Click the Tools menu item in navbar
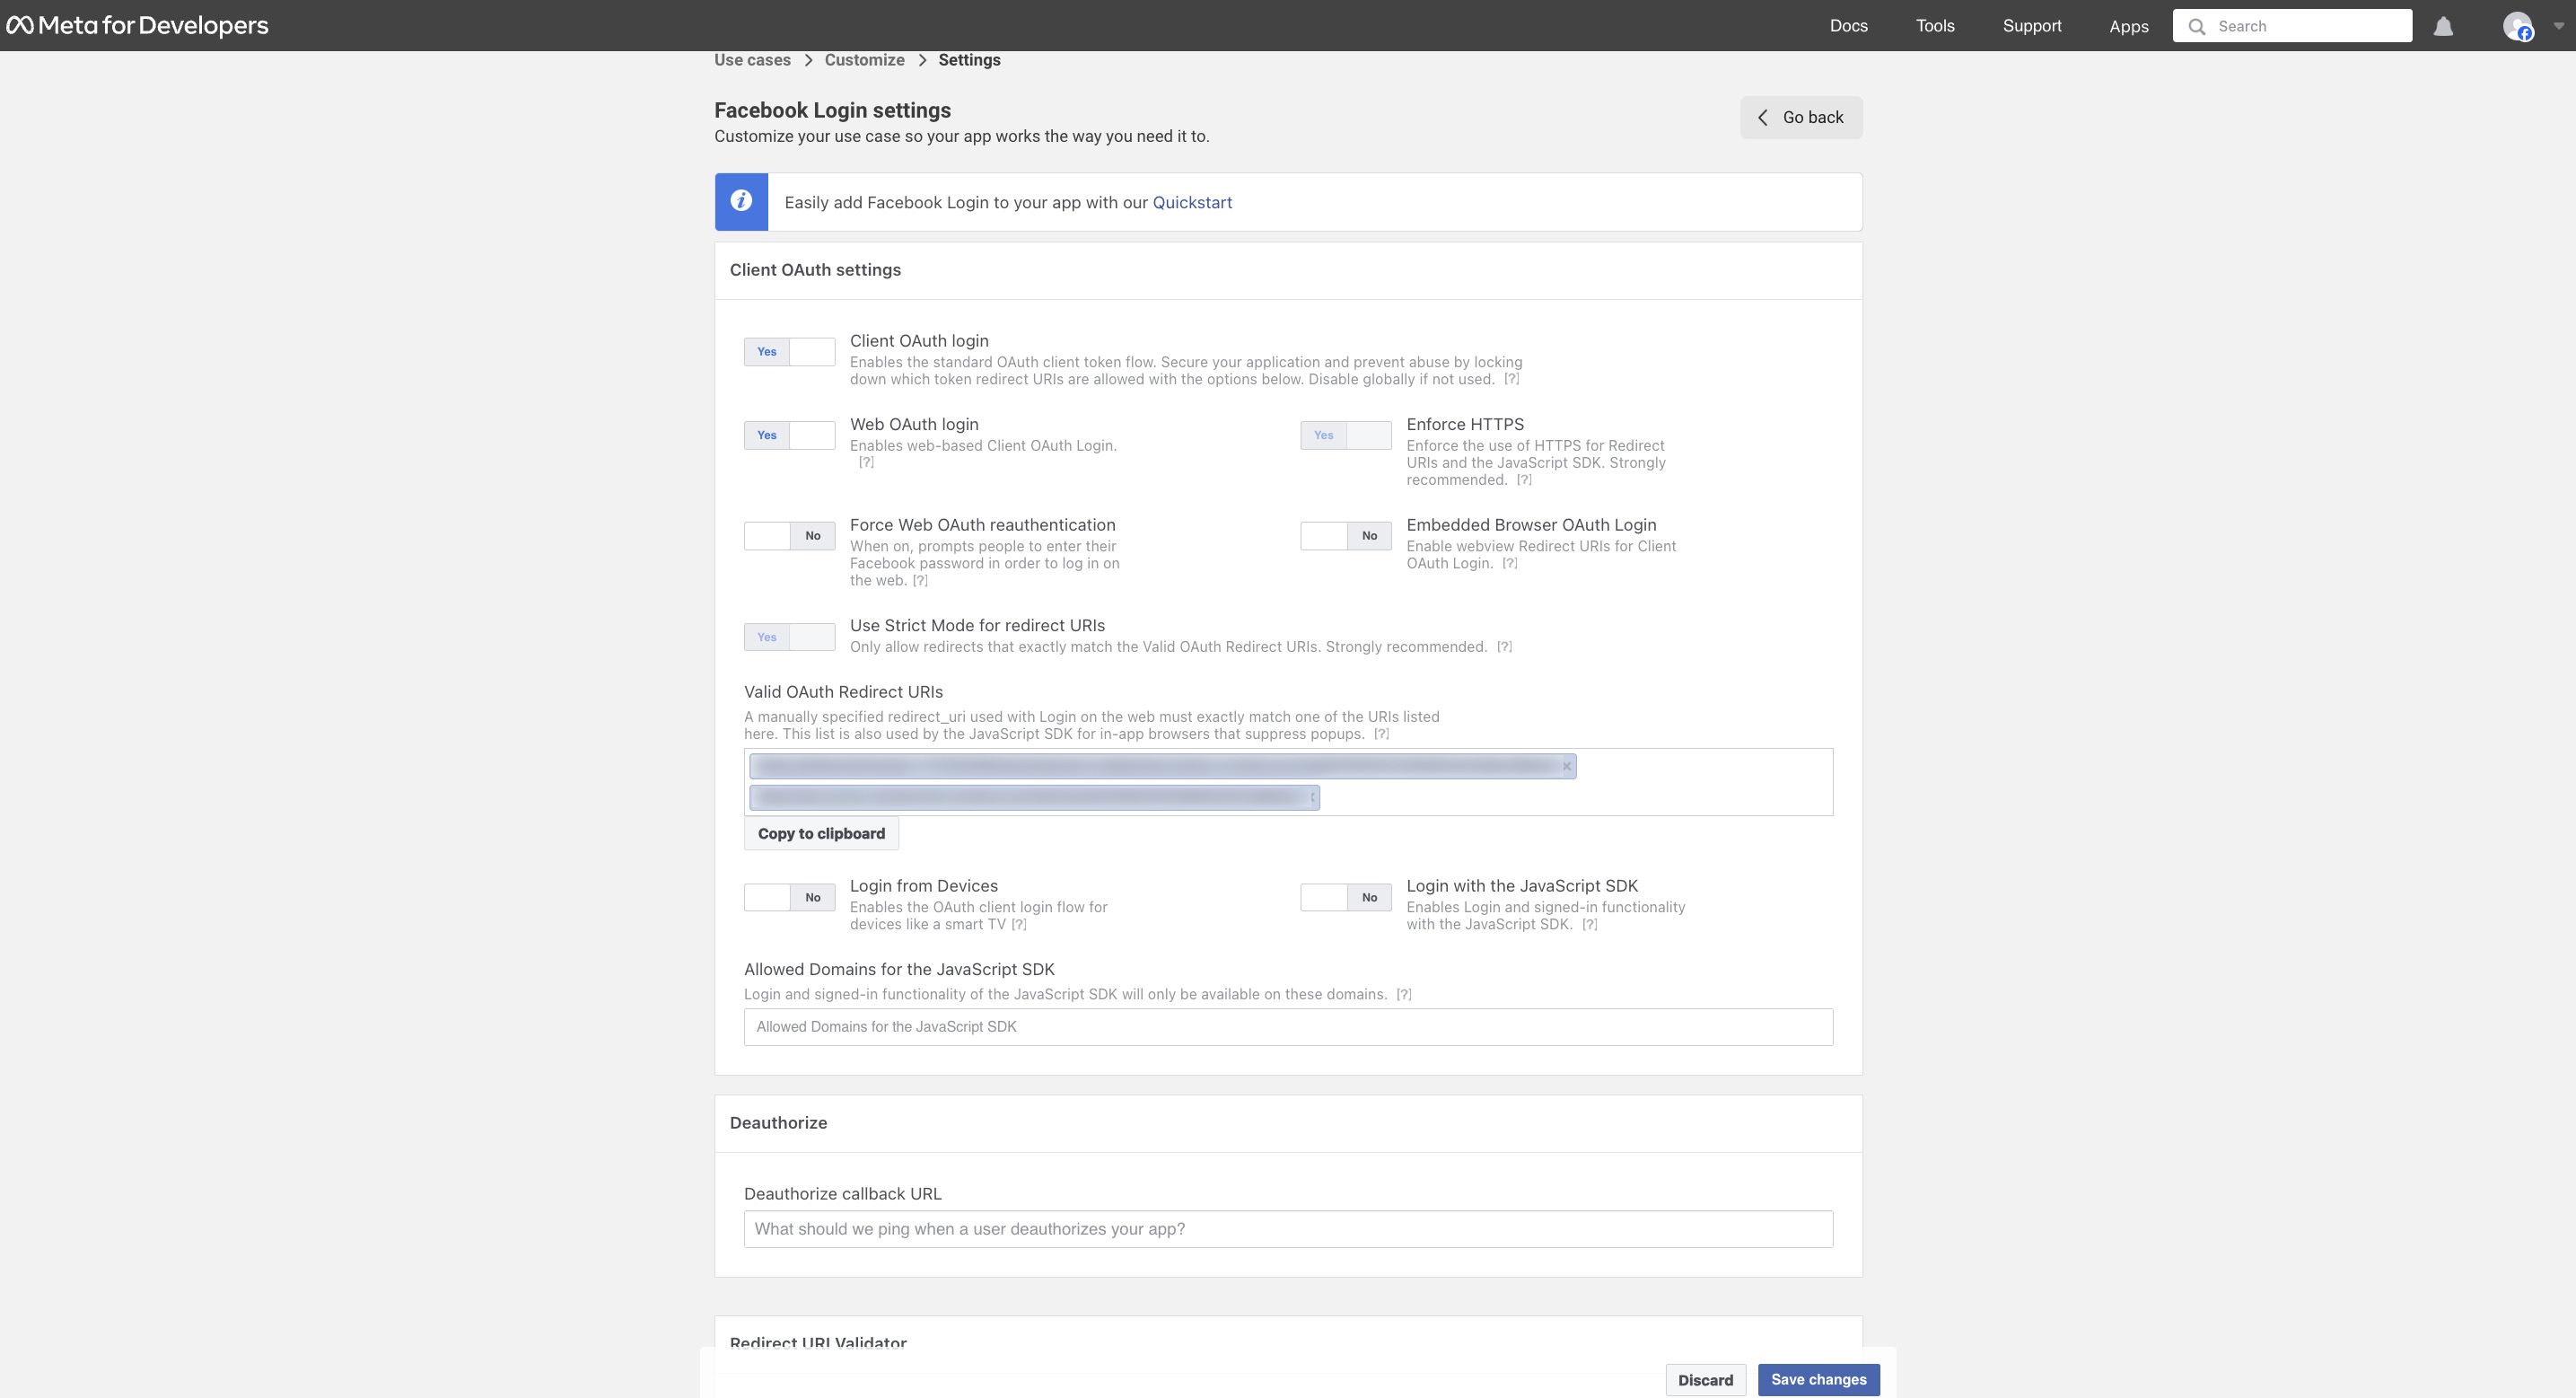Screen dimensions: 2576x1398 [1934, 26]
